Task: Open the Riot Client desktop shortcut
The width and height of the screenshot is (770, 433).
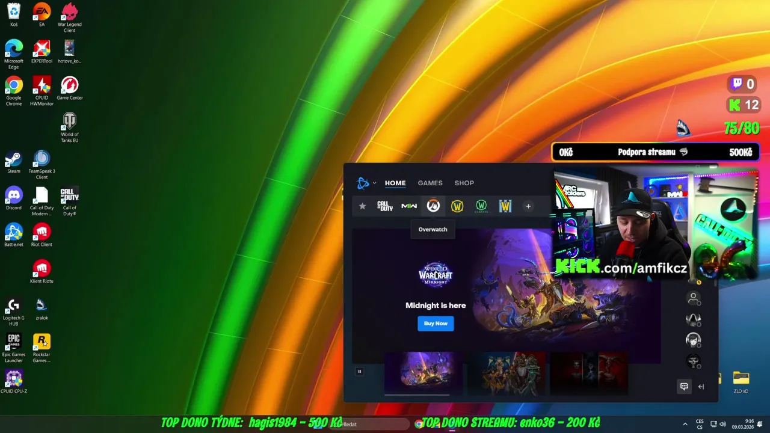Action: point(42,235)
